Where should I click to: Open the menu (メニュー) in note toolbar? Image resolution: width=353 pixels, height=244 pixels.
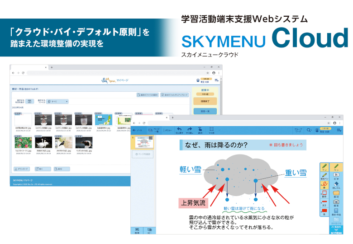167,130
